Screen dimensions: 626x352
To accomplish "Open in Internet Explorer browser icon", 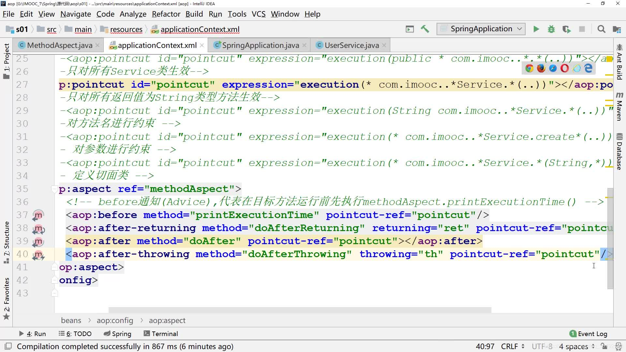I will pyautogui.click(x=576, y=68).
